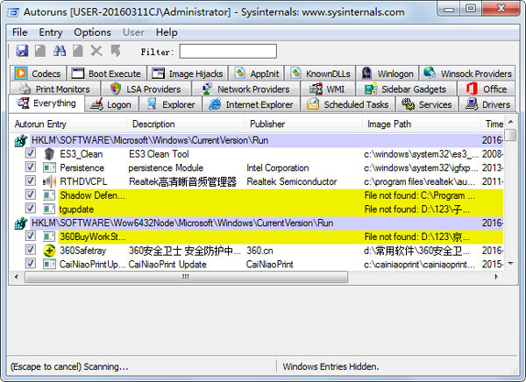Open the User menu
Screen dimensions: 526x382
pyautogui.click(x=133, y=32)
